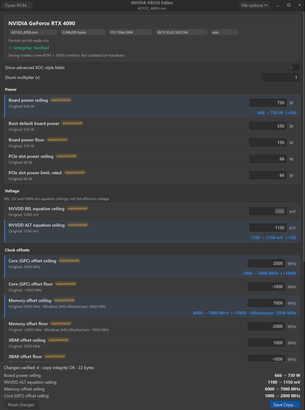Edit the XBAR offset ceiling field
Image resolution: width=305 pixels, height=410 pixels.
(x=266, y=342)
